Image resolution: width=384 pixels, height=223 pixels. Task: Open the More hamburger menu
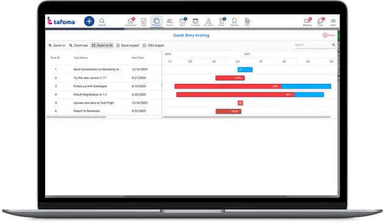333,22
